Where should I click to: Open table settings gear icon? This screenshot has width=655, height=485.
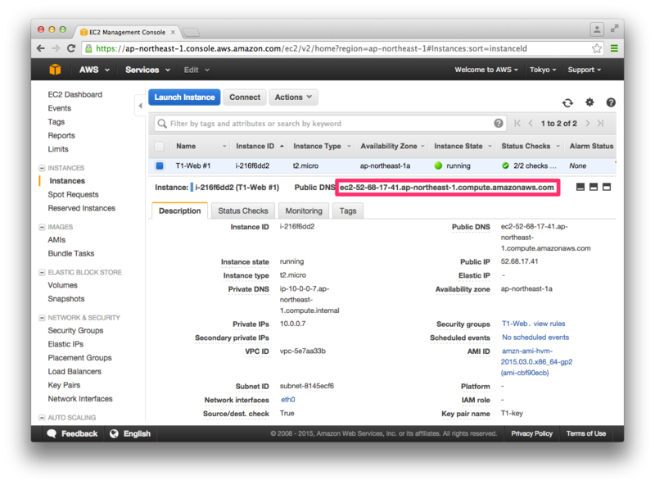[x=589, y=102]
